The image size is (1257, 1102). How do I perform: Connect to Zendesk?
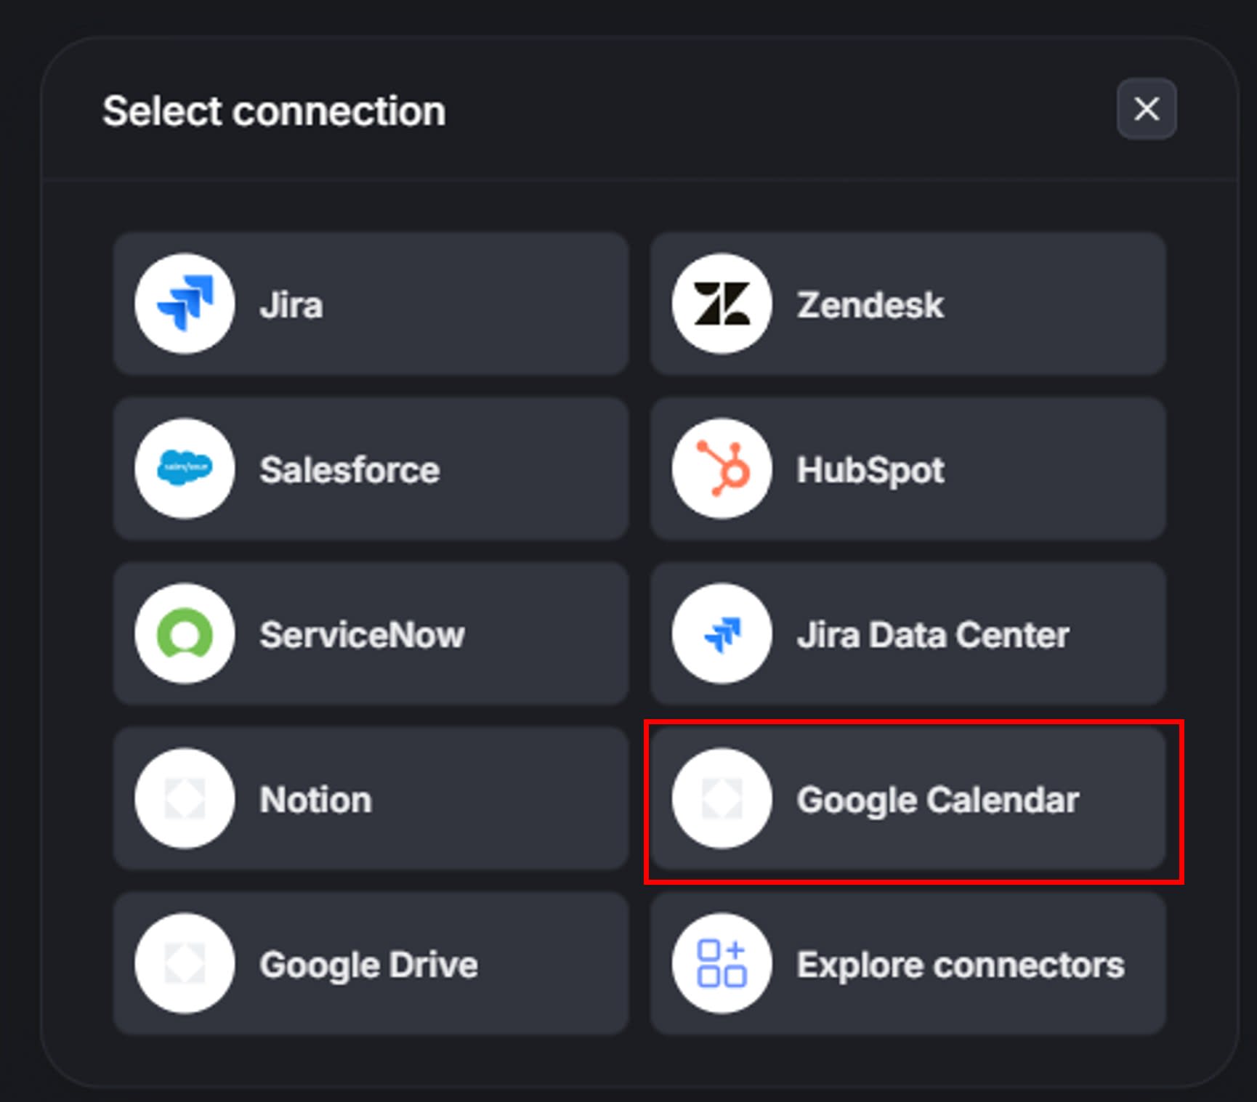[x=907, y=304]
